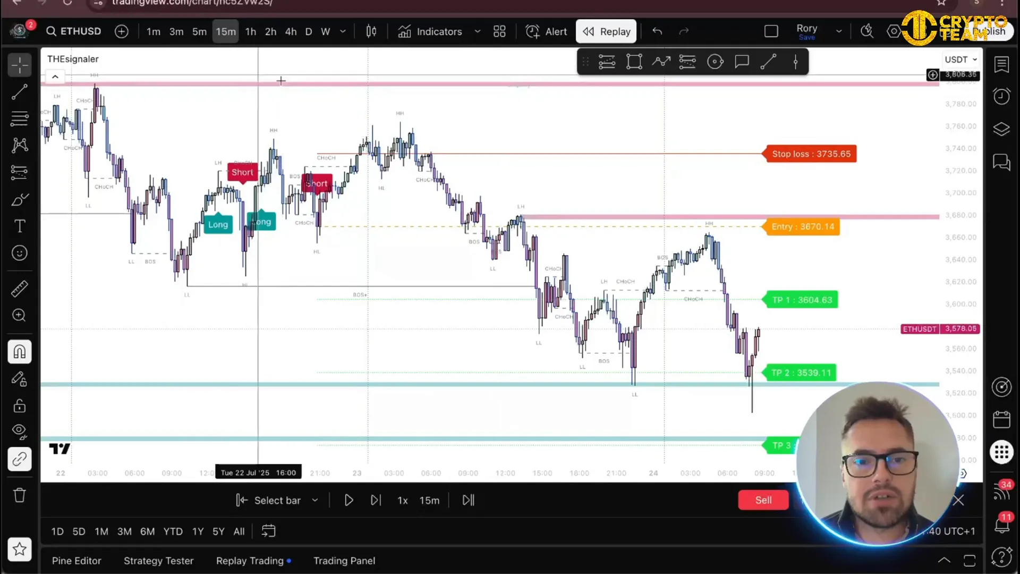
Task: Open the Strategy Tester tab
Action: (158, 561)
